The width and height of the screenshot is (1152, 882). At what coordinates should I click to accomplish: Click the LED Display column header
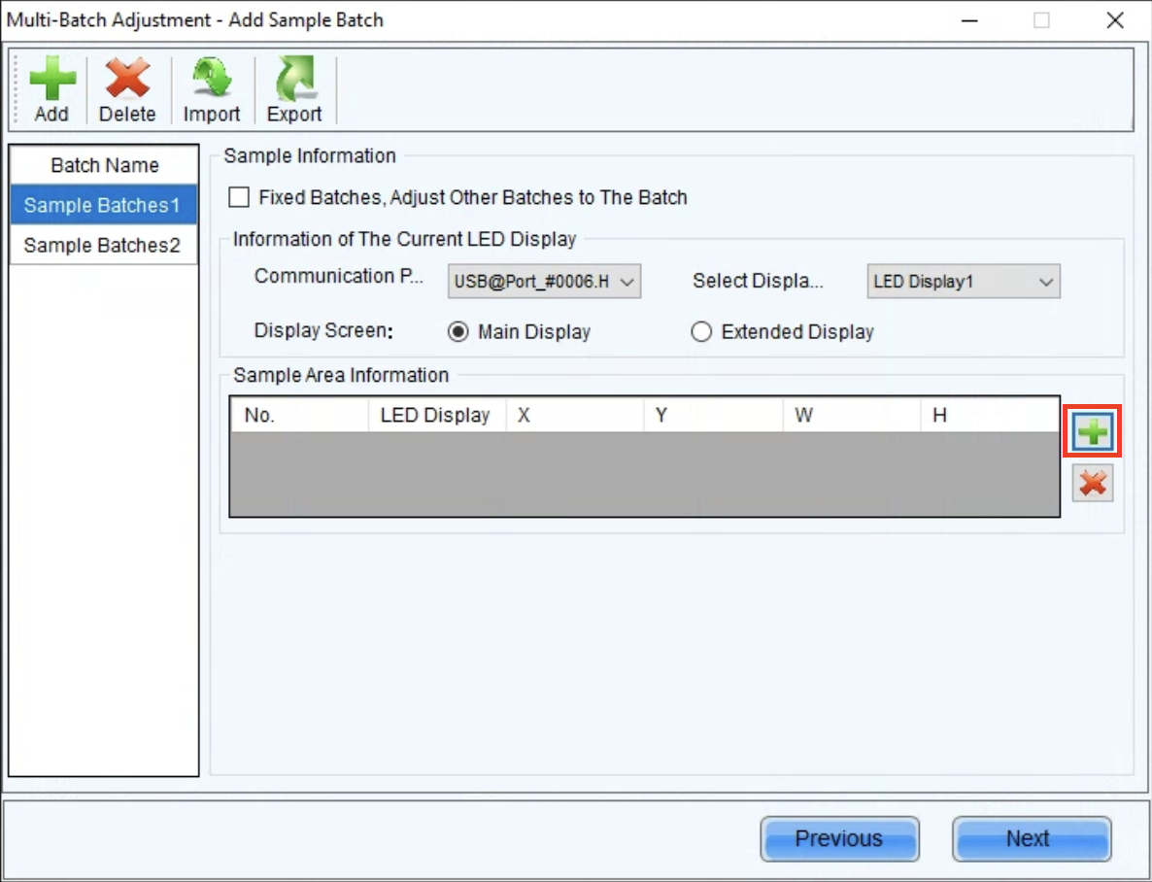pos(435,416)
